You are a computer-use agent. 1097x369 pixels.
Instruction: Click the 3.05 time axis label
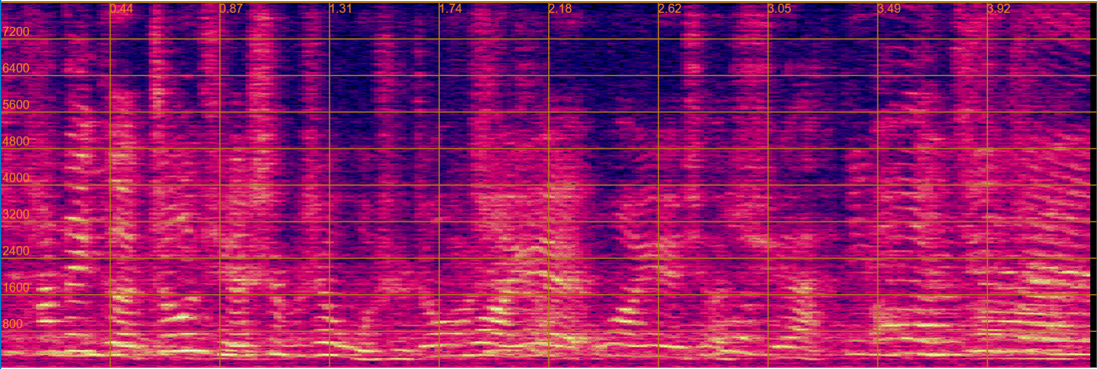click(779, 9)
